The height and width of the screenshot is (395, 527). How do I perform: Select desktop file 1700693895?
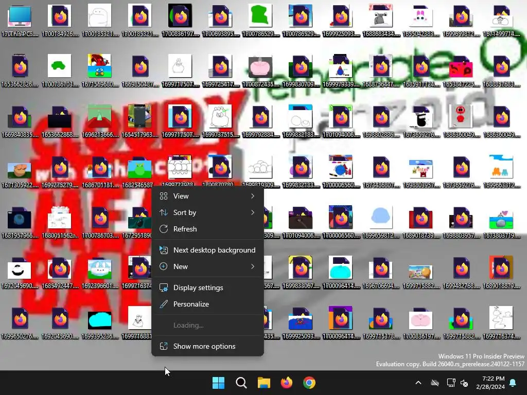coord(221,21)
